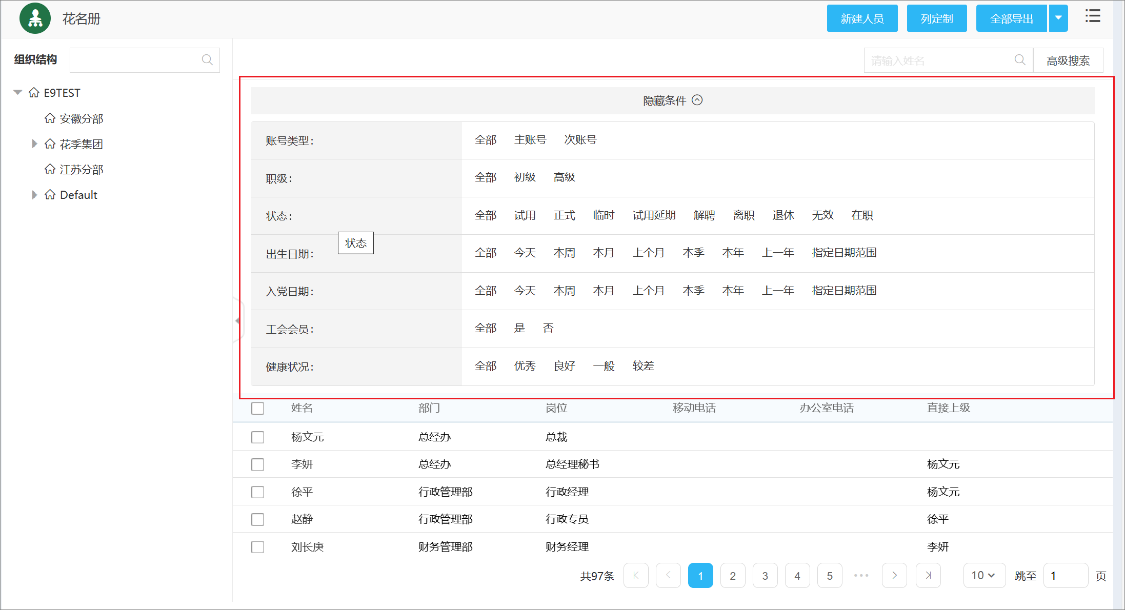
Task: Focus the 跳至 page number input
Action: click(1066, 575)
